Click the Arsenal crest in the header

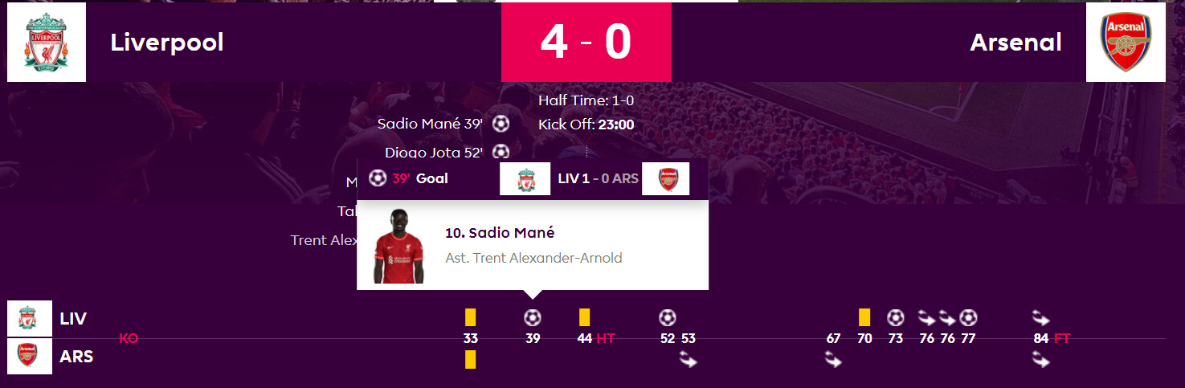point(1126,43)
